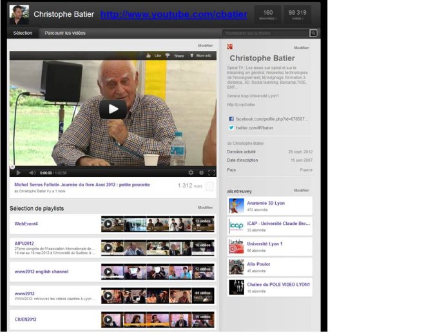Click 13 vidéos thumbnail of WebEvent4
This screenshot has width=444, height=333.
[x=203, y=224]
